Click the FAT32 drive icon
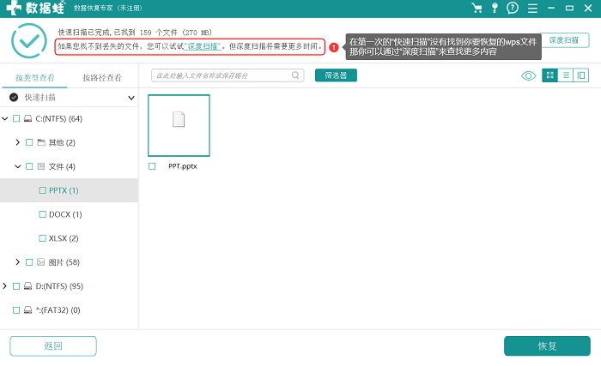601x366 pixels. click(x=28, y=309)
